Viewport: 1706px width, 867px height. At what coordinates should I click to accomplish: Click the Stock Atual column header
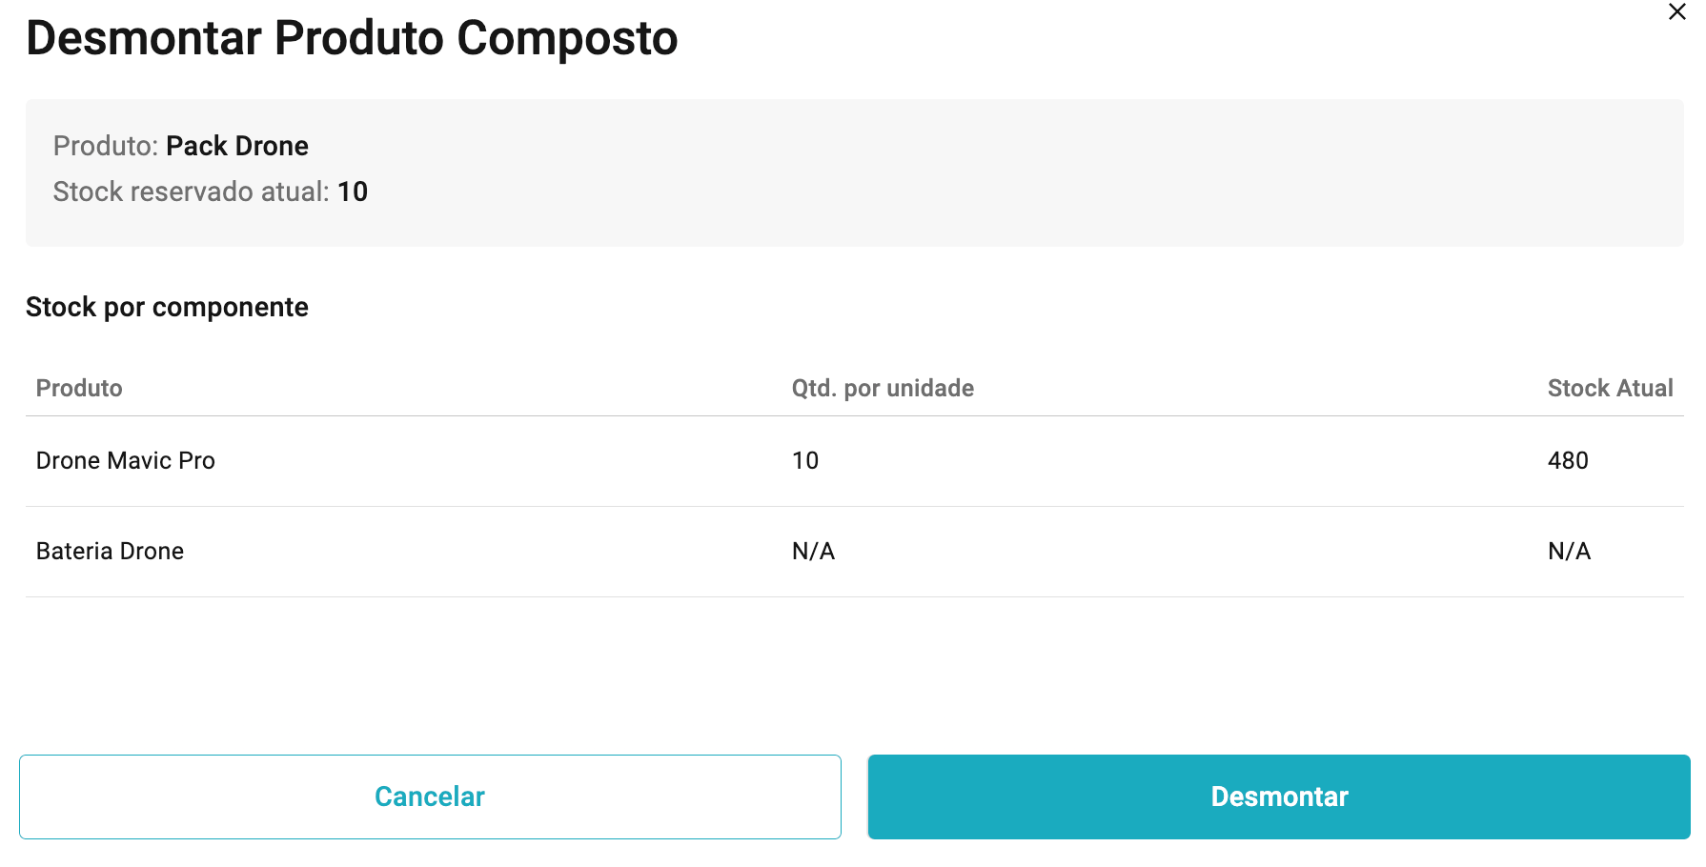pyautogui.click(x=1610, y=388)
